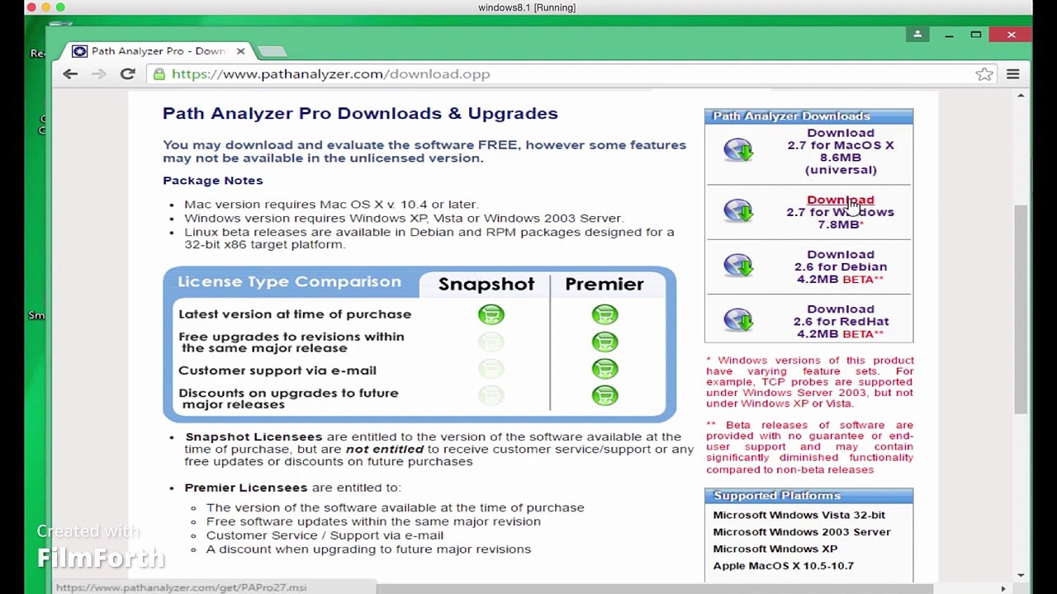1057x594 pixels.
Task: Close the Path Analyzer Pro tab
Action: [x=240, y=51]
